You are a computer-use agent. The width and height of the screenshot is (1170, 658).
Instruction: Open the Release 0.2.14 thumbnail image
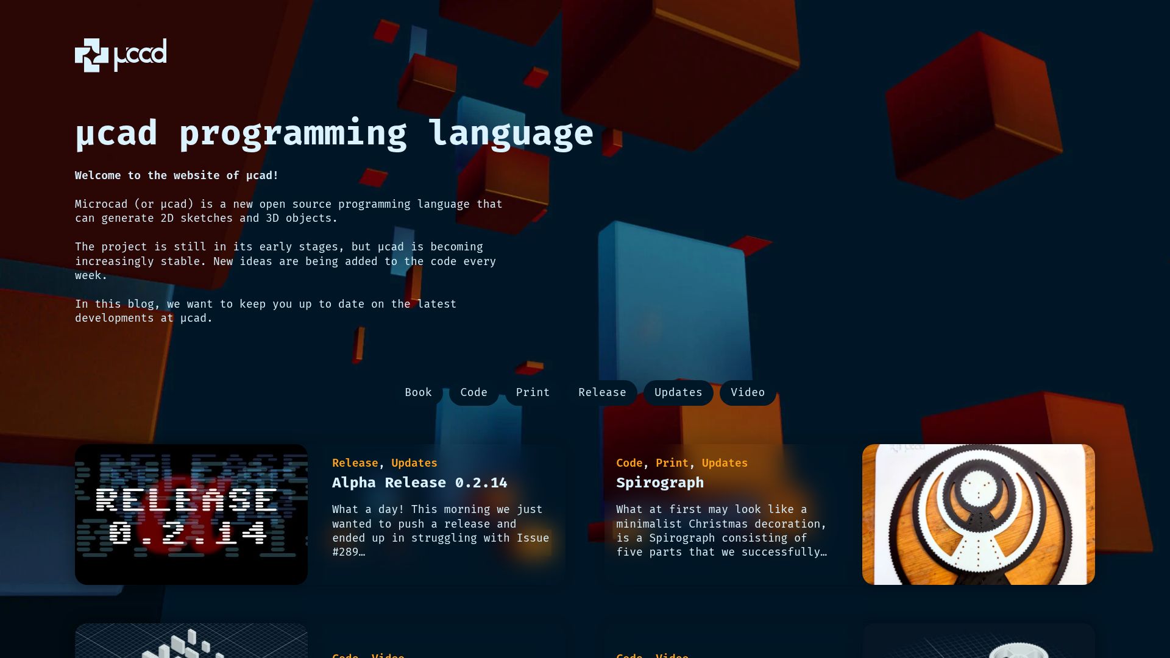click(x=191, y=514)
